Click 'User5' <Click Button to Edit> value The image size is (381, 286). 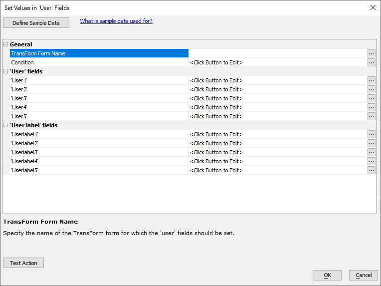click(x=216, y=116)
